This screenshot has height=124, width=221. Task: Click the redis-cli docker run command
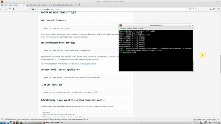pyautogui.click(x=70, y=93)
